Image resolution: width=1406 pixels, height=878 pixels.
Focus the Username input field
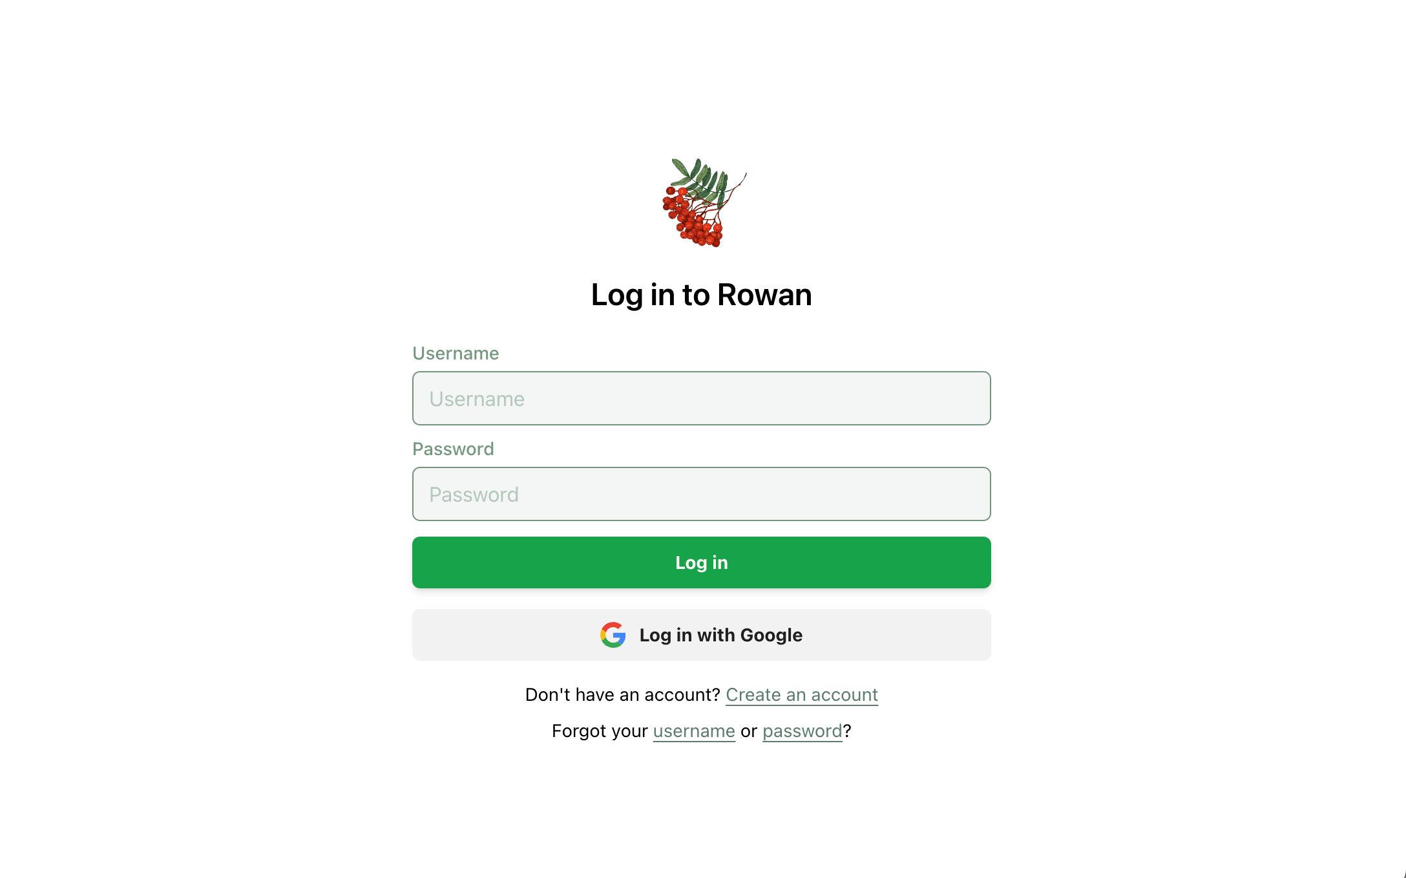[x=701, y=398]
